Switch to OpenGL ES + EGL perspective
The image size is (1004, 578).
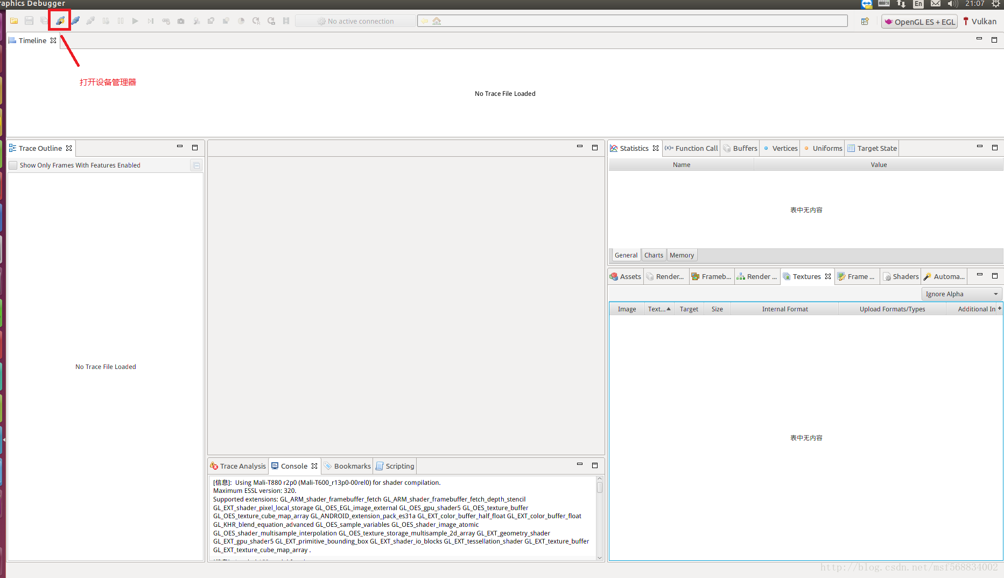coord(919,22)
